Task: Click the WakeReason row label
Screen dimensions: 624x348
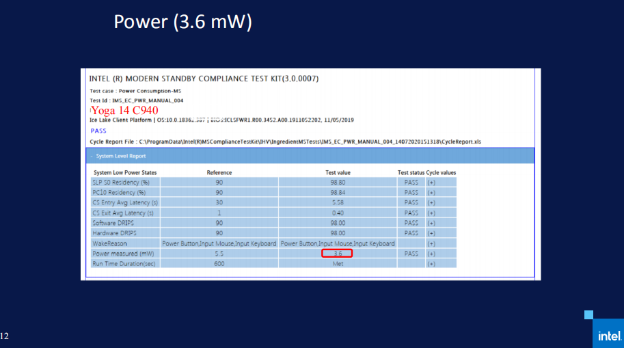Action: [x=109, y=243]
